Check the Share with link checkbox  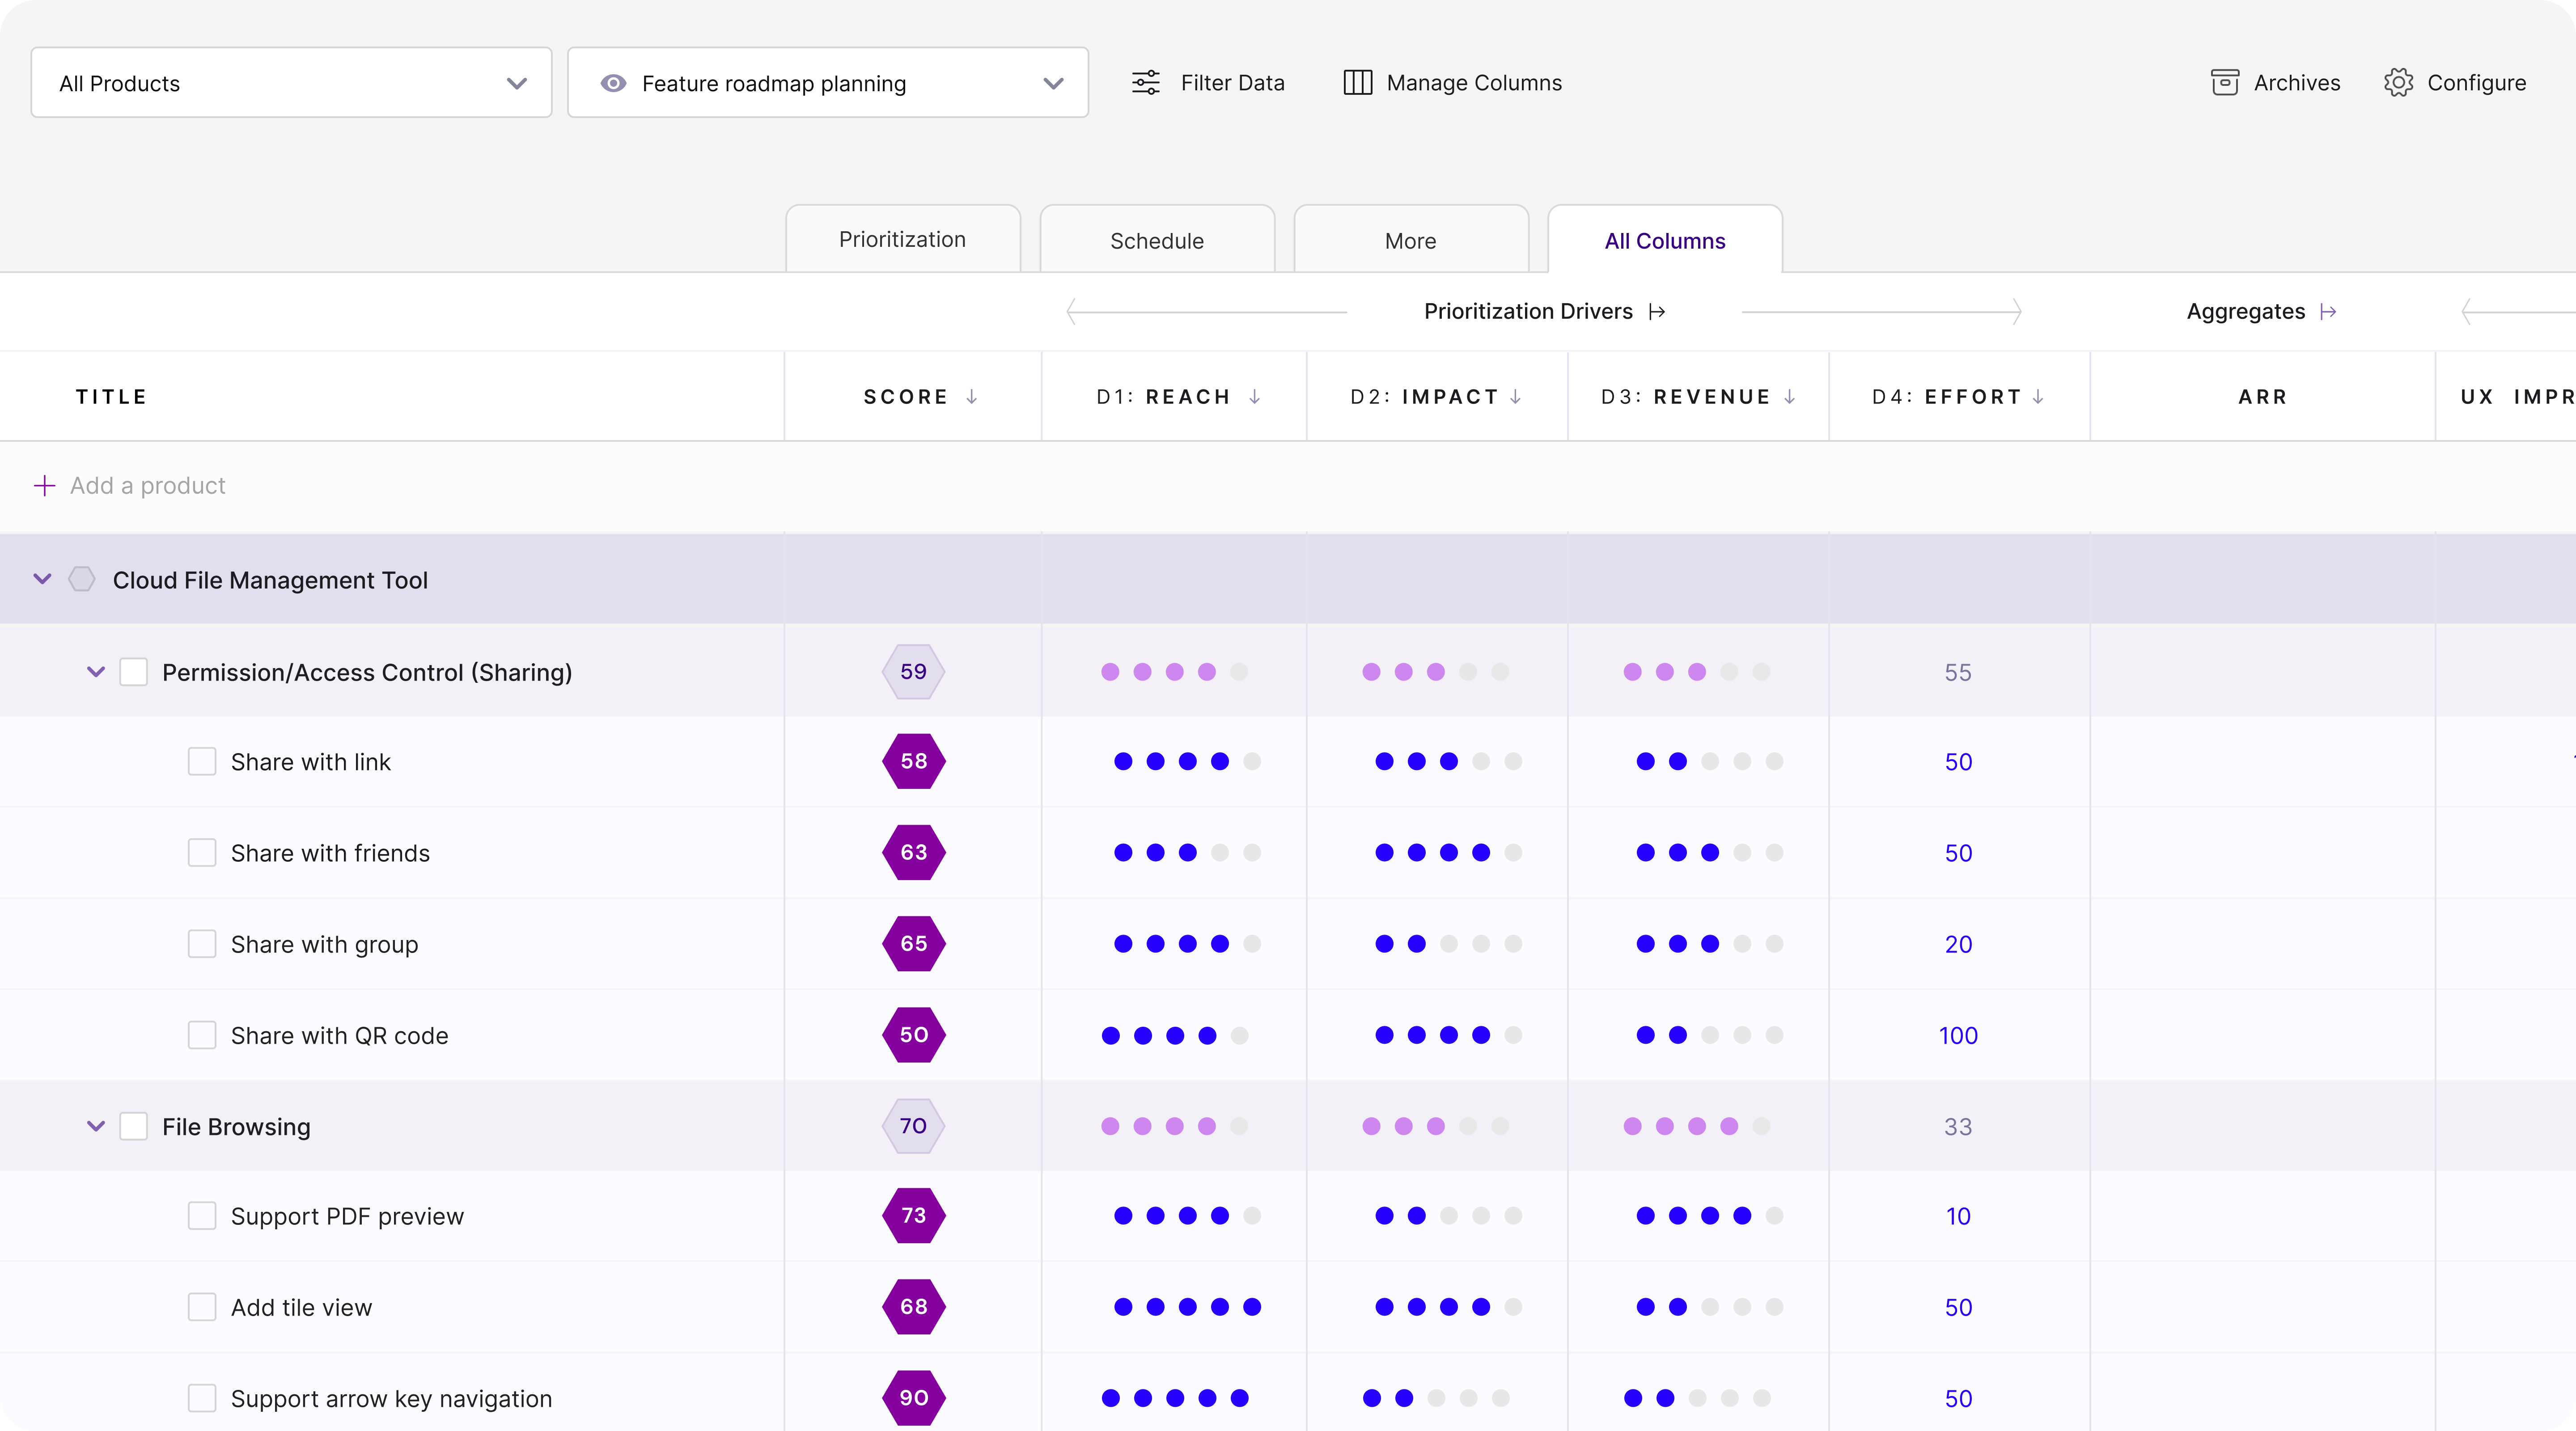pyautogui.click(x=202, y=762)
